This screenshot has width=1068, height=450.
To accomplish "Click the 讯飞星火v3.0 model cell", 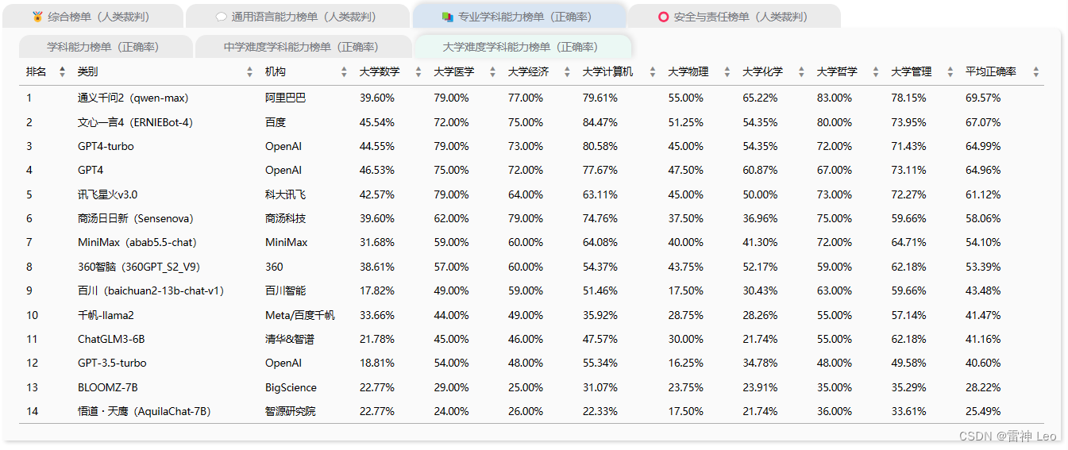I will 108,194.
